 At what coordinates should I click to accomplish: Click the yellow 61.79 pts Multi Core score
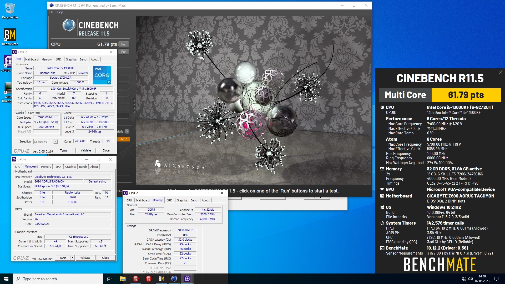pyautogui.click(x=466, y=95)
